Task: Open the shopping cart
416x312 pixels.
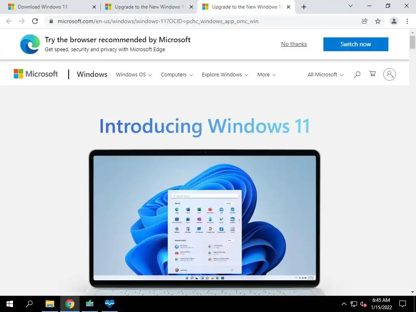Action: [x=373, y=74]
